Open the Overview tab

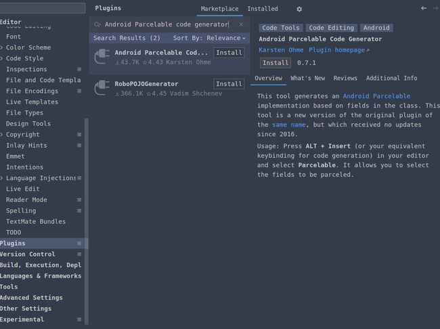click(268, 78)
